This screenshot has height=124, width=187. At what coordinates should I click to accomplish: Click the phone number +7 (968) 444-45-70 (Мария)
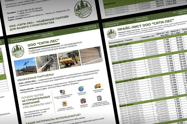30,12
